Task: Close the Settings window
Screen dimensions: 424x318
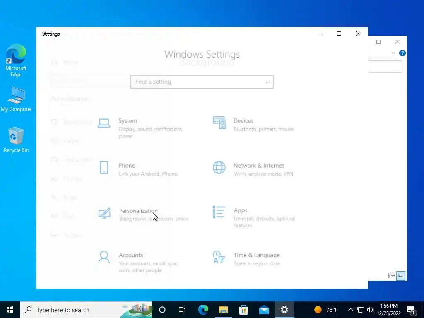Action: point(358,34)
